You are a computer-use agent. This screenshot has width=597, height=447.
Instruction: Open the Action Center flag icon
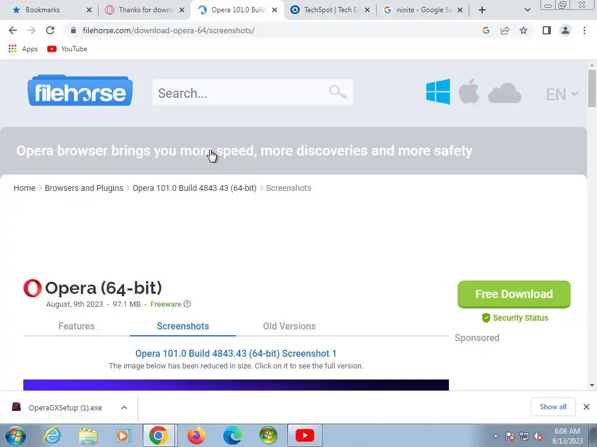510,436
